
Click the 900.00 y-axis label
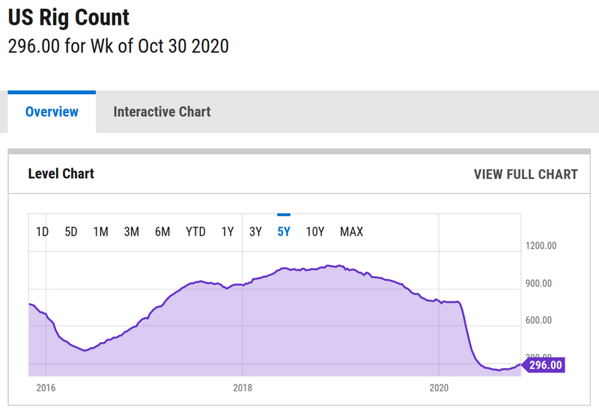tap(540, 283)
